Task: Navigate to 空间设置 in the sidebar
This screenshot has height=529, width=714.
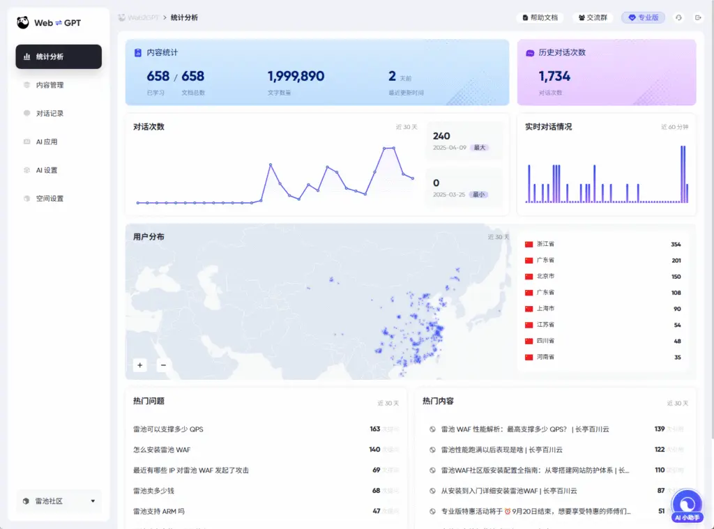Action: 50,199
